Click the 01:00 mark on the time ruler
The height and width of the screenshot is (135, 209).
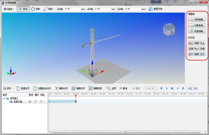(x=102, y=94)
